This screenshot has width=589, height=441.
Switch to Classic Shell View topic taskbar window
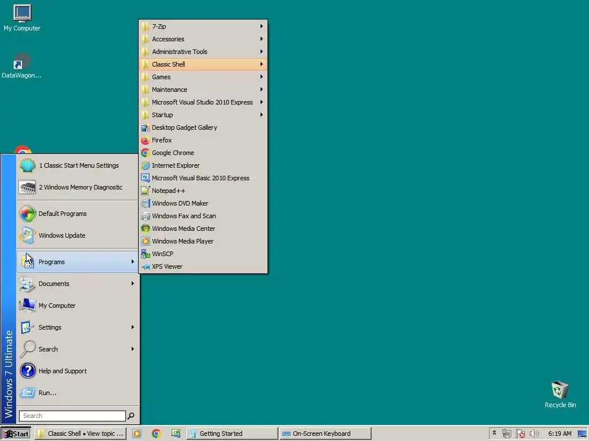pos(81,434)
